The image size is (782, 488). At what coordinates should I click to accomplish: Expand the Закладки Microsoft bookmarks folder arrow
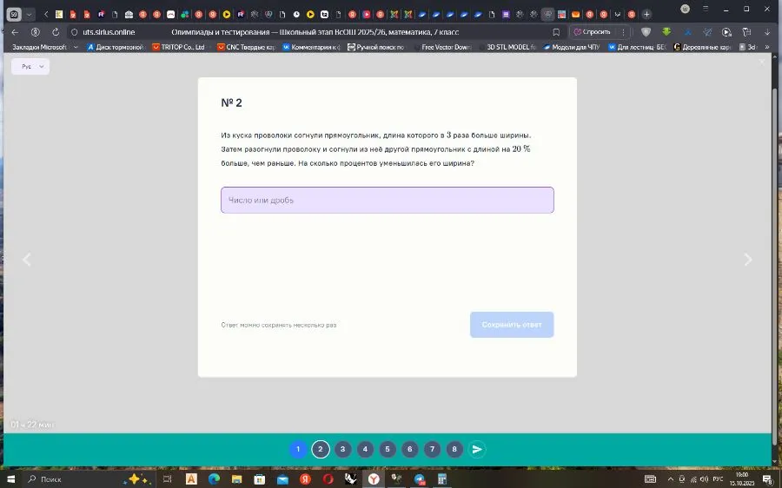pos(76,47)
